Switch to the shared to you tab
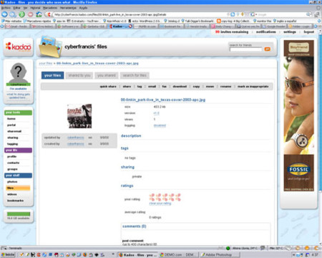This screenshot has height=258, width=322. click(x=79, y=75)
